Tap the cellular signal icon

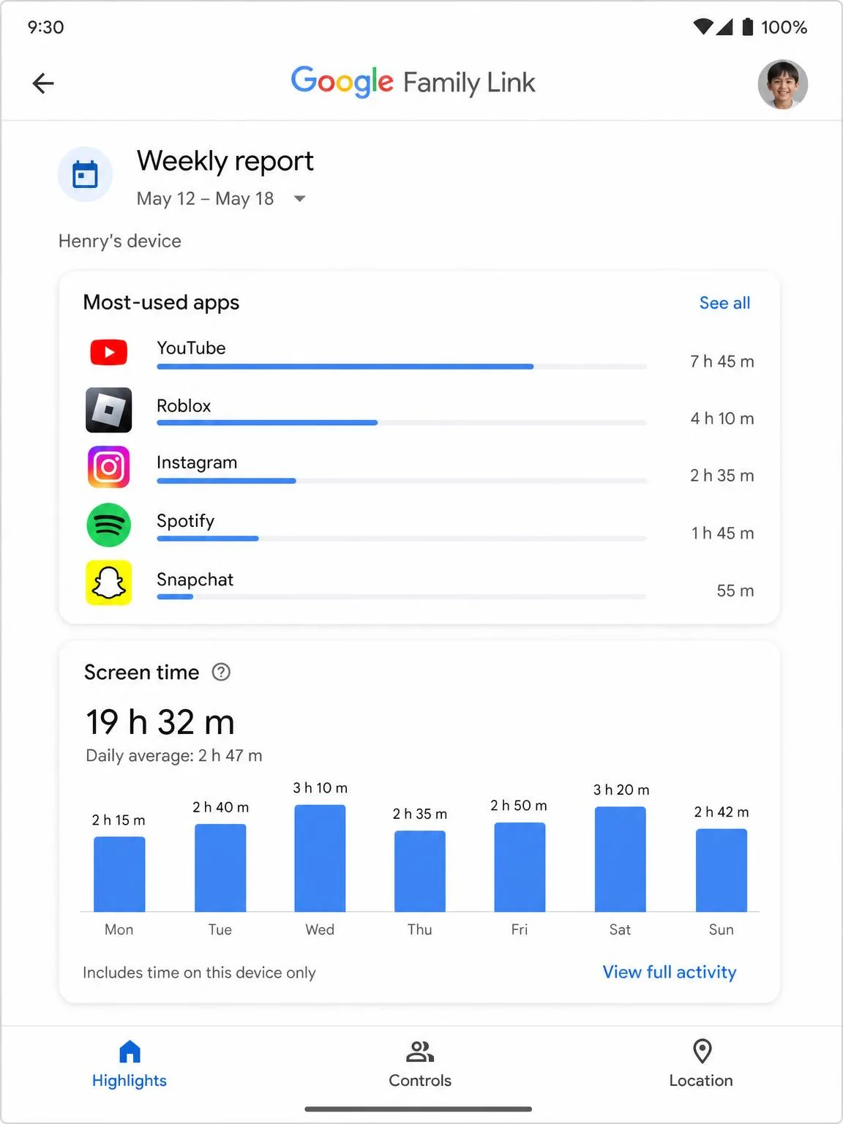point(724,27)
